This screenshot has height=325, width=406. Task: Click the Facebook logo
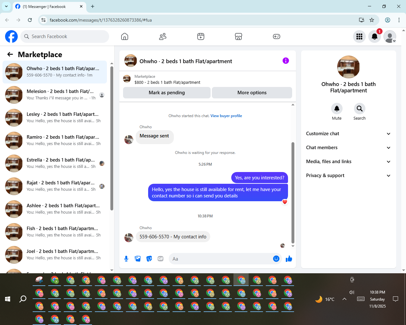[11, 36]
